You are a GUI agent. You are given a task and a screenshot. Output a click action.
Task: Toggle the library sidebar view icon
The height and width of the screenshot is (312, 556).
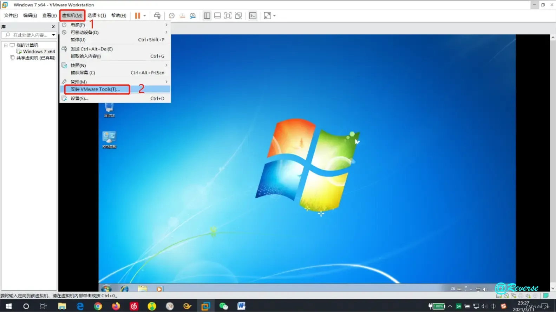click(207, 15)
